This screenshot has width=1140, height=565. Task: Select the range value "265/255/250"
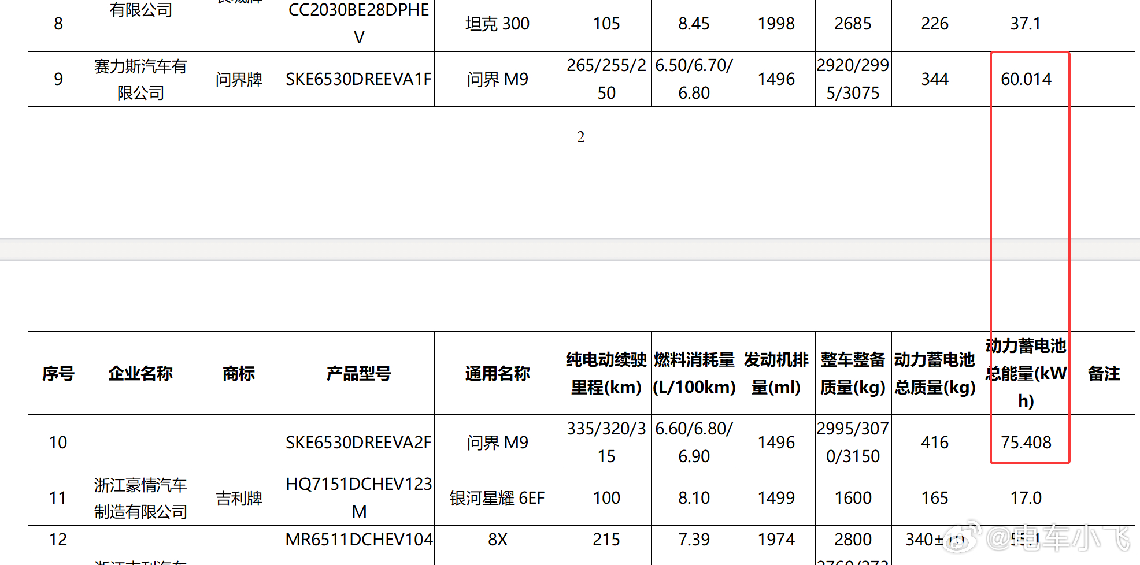pyautogui.click(x=606, y=79)
